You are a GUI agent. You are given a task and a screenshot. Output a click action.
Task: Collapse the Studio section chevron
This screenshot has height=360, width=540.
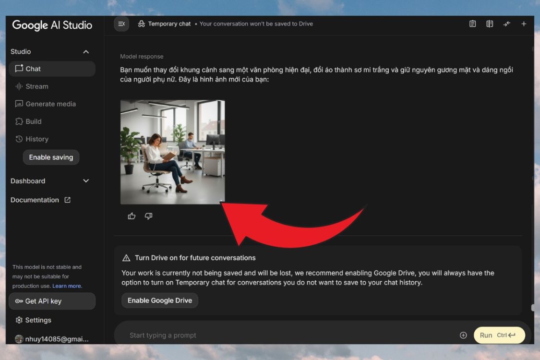click(86, 52)
